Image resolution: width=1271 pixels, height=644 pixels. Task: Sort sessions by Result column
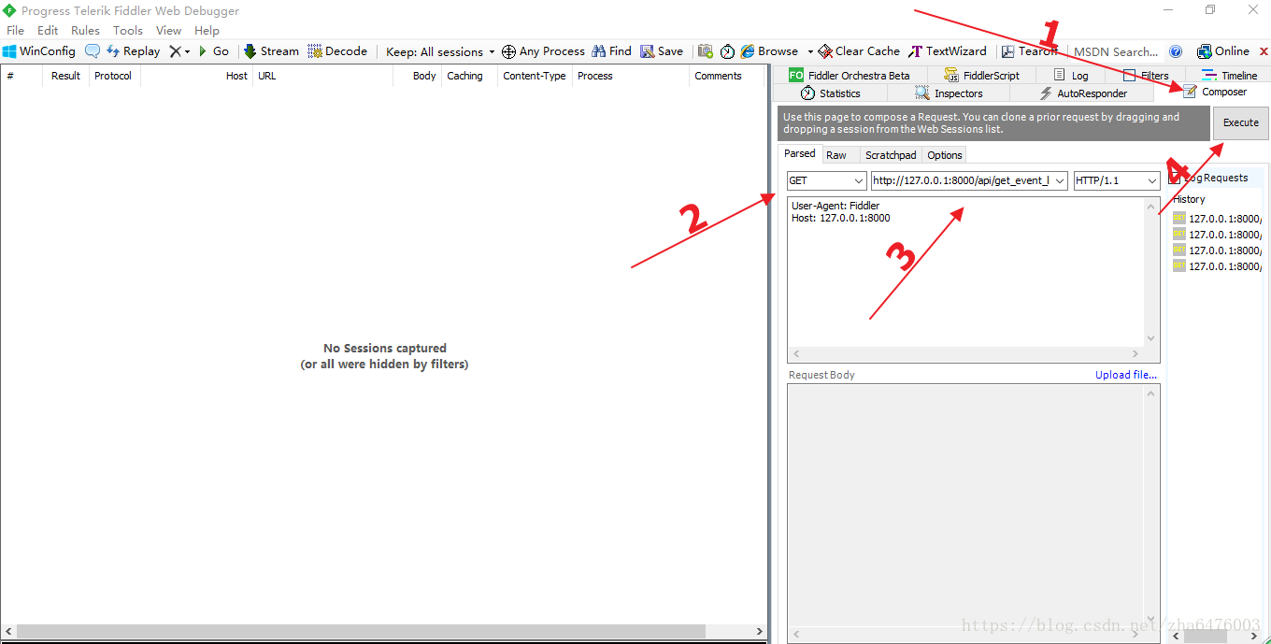(65, 76)
